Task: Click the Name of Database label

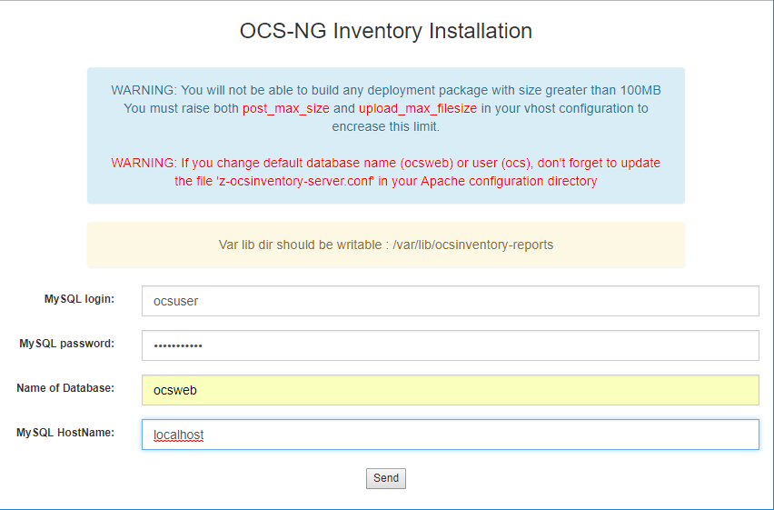Action: click(65, 388)
